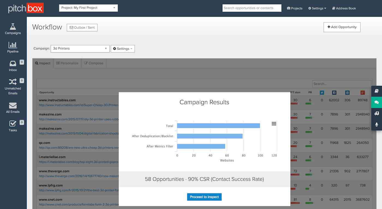Click the Proceed to Inspect button
382x209 pixels.
click(204, 197)
